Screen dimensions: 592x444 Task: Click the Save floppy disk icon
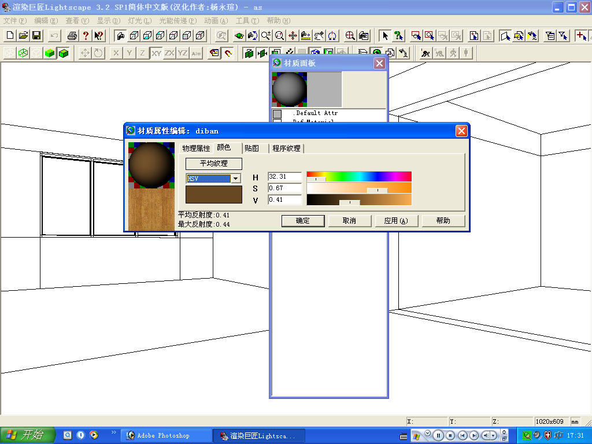click(x=36, y=36)
